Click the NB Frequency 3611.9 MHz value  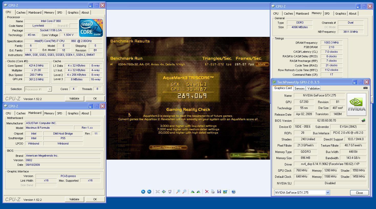[350, 32]
